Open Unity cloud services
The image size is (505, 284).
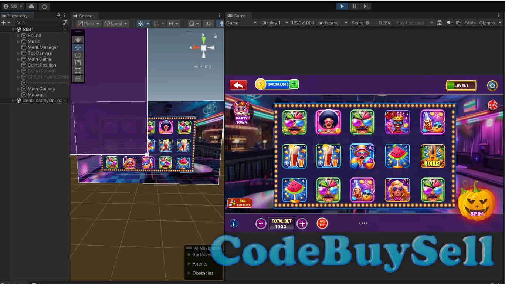[x=31, y=6]
